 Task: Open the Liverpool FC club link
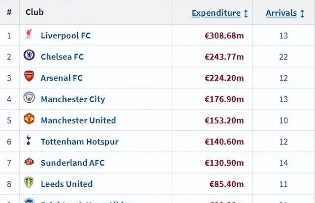pos(65,35)
